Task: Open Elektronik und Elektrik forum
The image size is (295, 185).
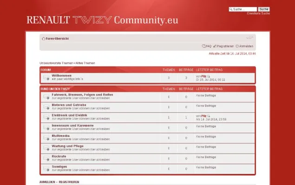Action: [69, 115]
